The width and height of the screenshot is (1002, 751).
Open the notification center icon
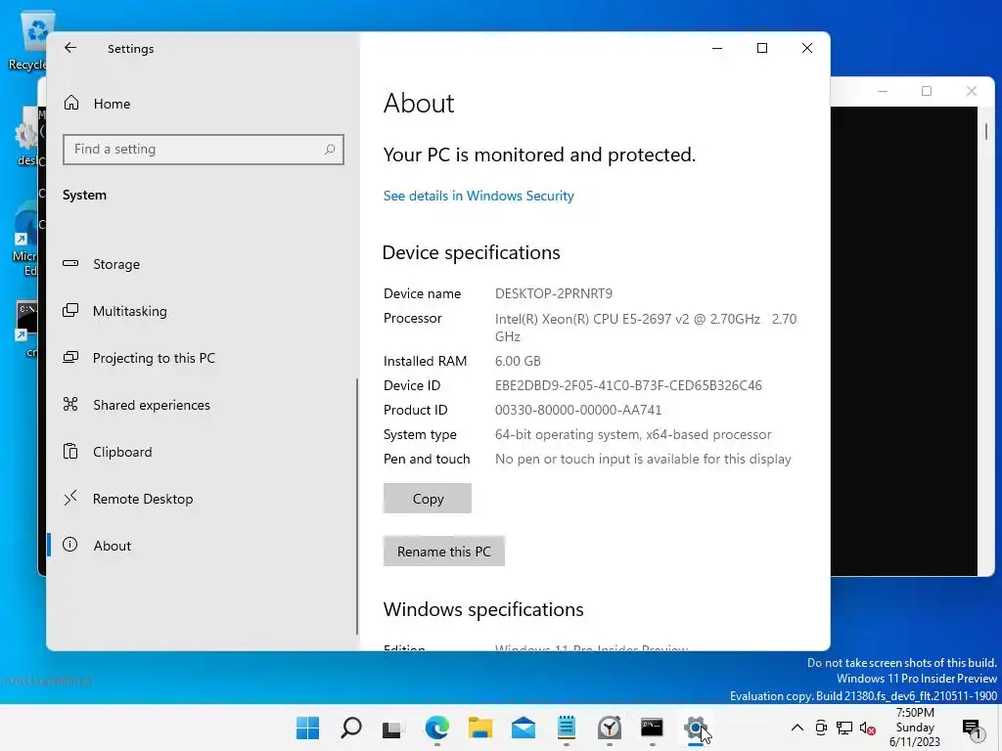click(x=972, y=728)
